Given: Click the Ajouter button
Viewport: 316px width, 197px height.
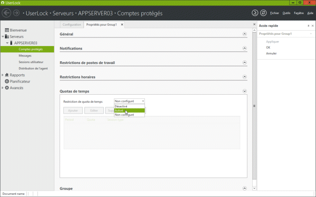Looking at the screenshot, I should [x=73, y=110].
